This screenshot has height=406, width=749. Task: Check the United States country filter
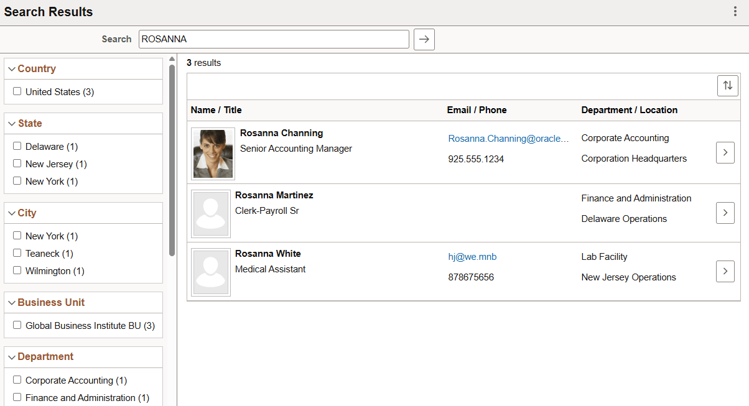tap(17, 91)
